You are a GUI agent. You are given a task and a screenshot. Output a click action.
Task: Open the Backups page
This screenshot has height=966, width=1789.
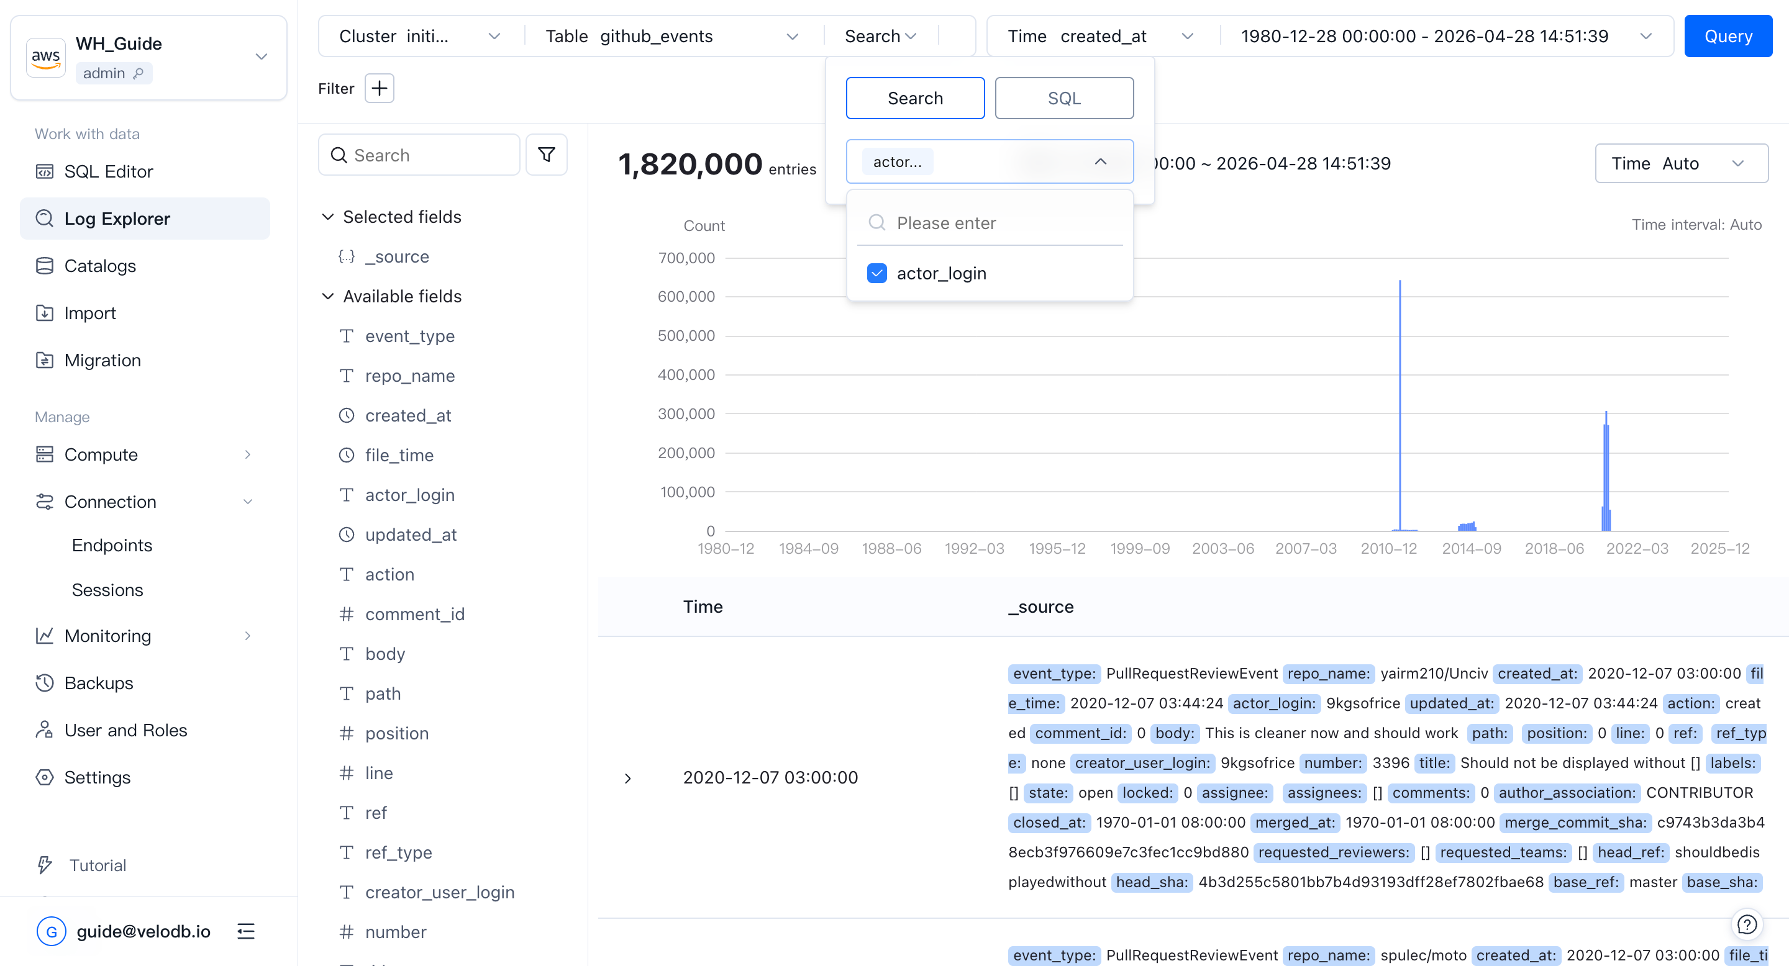(99, 682)
